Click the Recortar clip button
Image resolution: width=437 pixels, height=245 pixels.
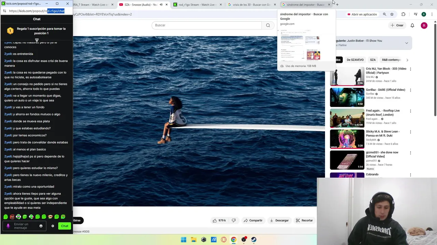(304, 220)
